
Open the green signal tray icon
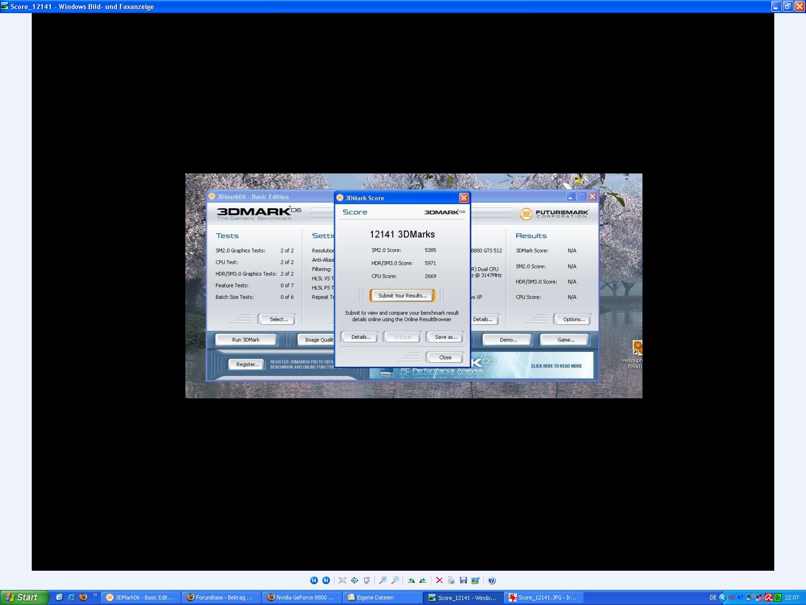[778, 597]
